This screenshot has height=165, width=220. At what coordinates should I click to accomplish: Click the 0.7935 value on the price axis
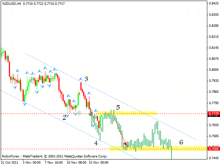tap(213, 81)
